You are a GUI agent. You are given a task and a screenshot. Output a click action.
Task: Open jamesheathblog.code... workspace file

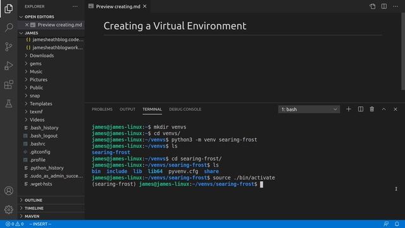tap(51, 39)
